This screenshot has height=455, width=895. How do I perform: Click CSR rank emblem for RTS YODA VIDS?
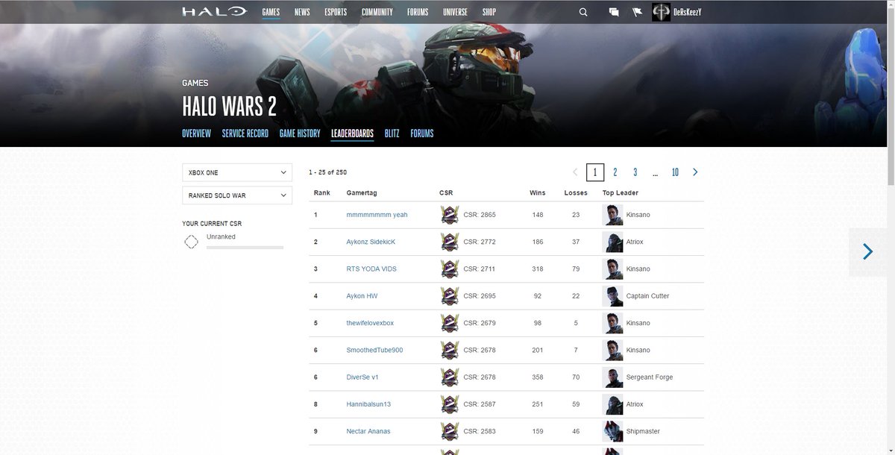(x=450, y=269)
